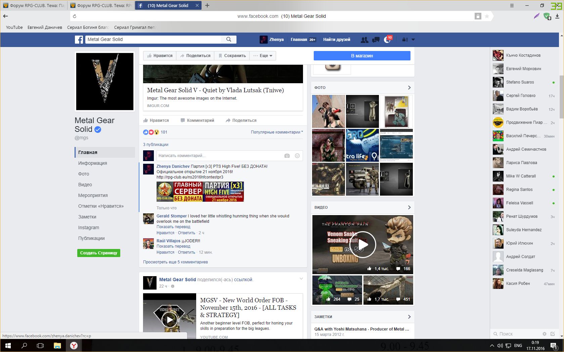Image resolution: width=564 pixels, height=352 pixels.
Task: Expand account menu arrow in header
Action: point(413,40)
